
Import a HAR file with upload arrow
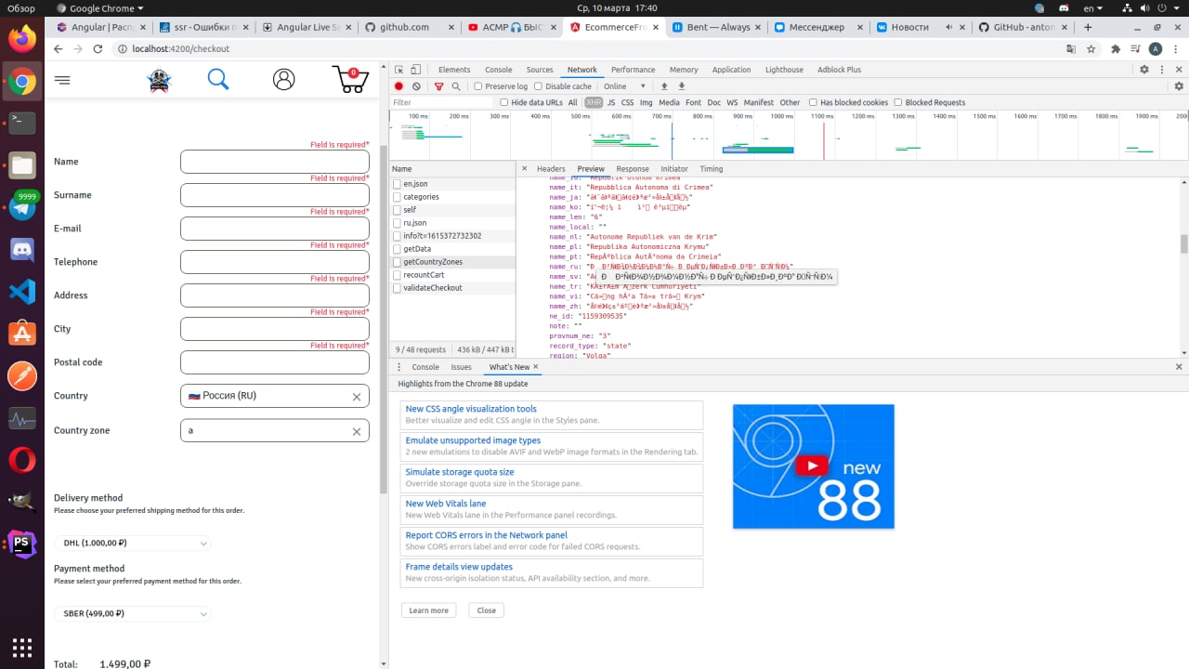point(664,86)
